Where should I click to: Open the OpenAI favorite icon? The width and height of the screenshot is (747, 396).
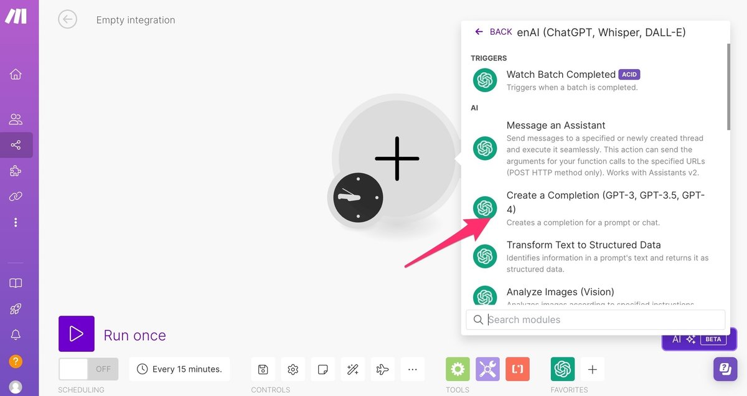(563, 369)
